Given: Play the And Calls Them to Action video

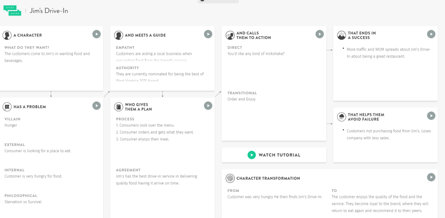Looking at the screenshot, I should 320,34.
